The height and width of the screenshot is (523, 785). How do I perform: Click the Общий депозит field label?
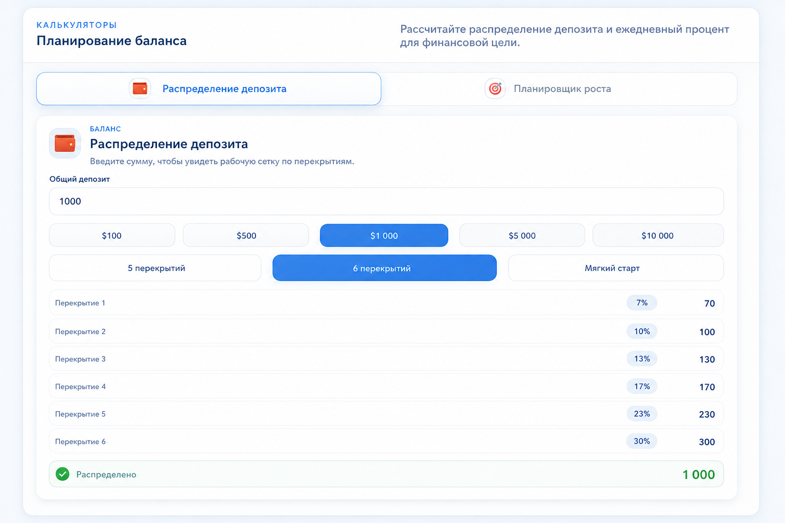[79, 179]
